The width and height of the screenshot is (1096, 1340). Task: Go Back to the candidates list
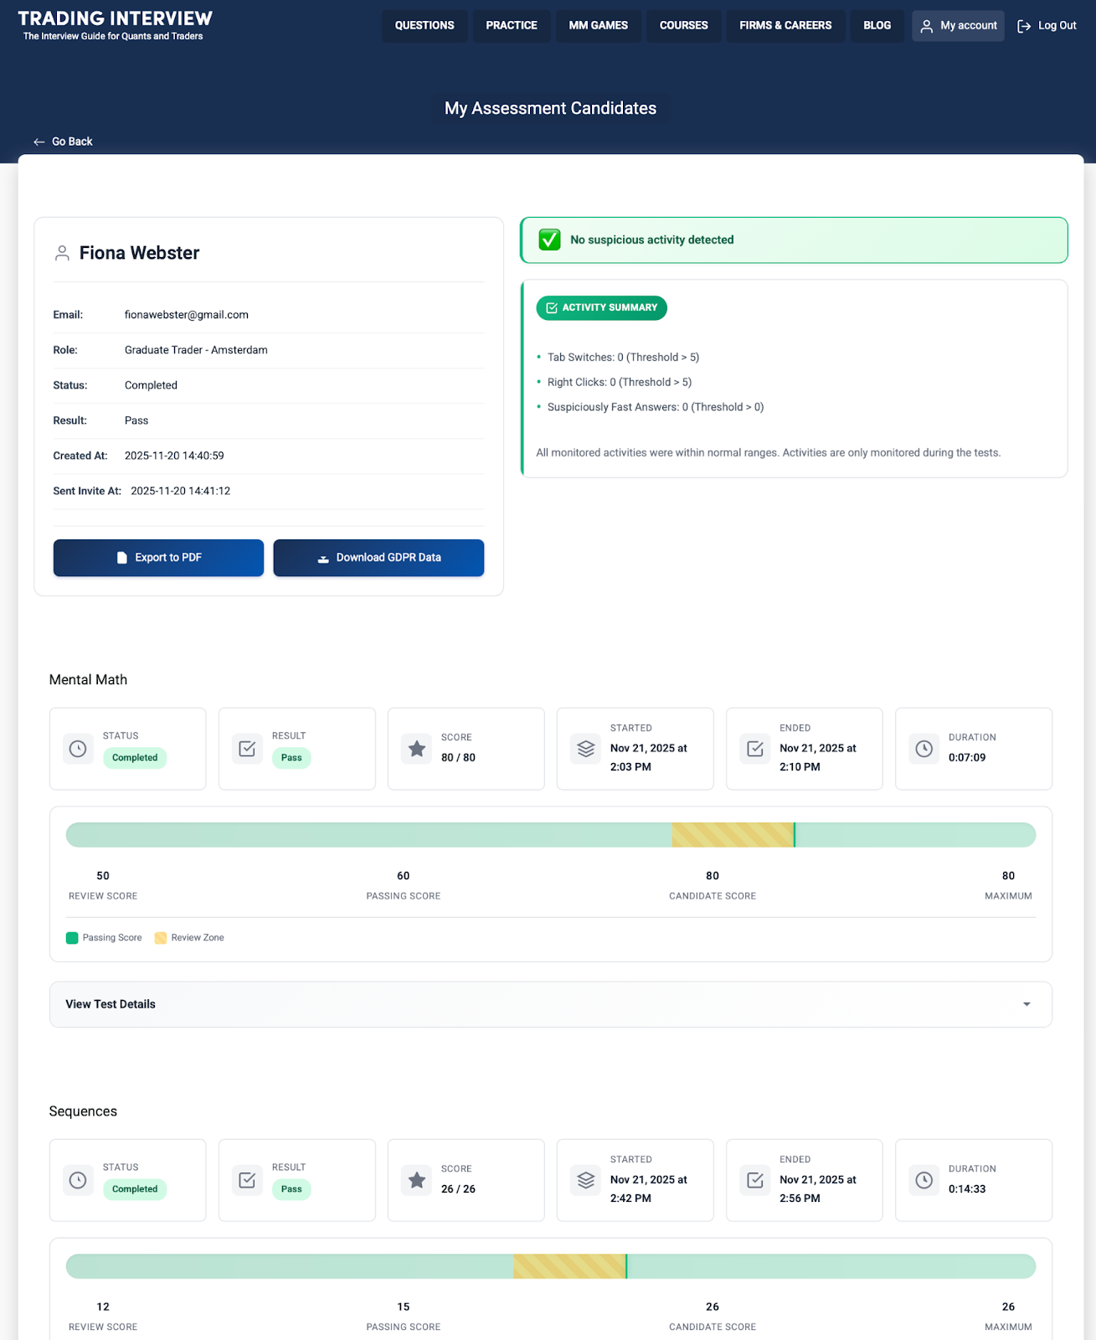point(64,142)
